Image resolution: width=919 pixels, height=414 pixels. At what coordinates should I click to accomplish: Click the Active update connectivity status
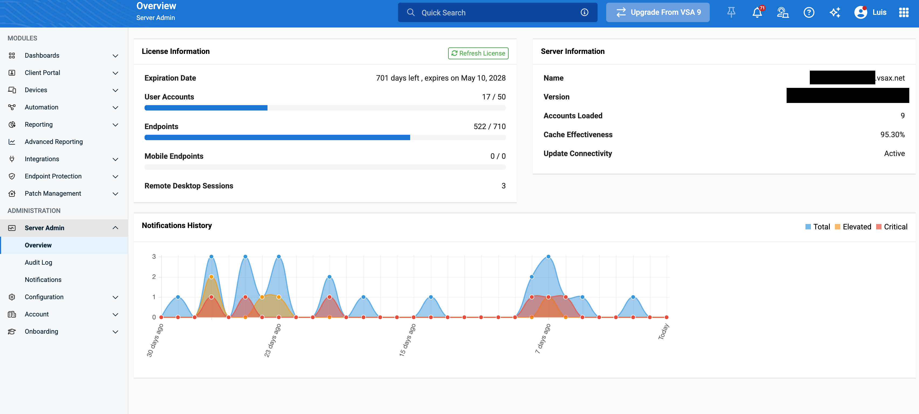pyautogui.click(x=894, y=154)
